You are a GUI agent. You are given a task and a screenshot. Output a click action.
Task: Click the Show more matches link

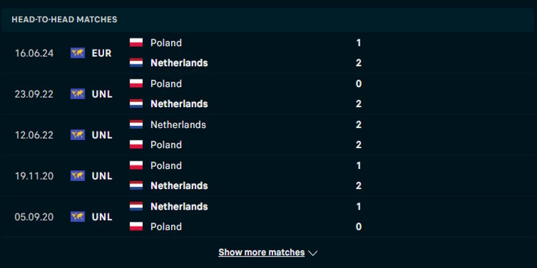pos(261,253)
